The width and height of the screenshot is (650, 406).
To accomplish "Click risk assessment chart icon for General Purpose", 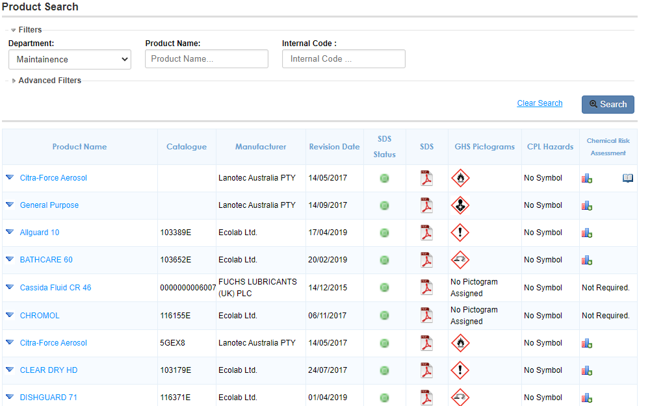I will pyautogui.click(x=586, y=205).
